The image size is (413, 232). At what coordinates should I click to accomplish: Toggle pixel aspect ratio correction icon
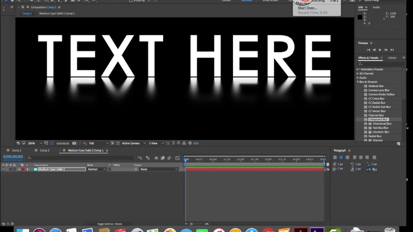click(x=168, y=143)
